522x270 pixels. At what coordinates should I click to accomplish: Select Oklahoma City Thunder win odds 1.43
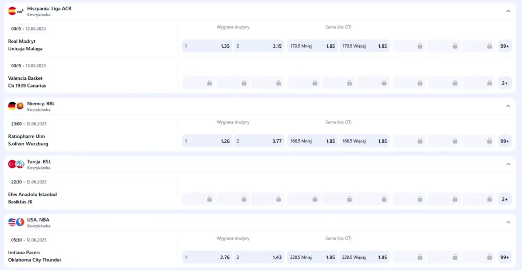(x=259, y=257)
